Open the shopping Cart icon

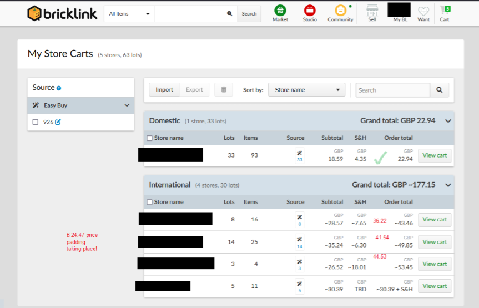point(445,11)
